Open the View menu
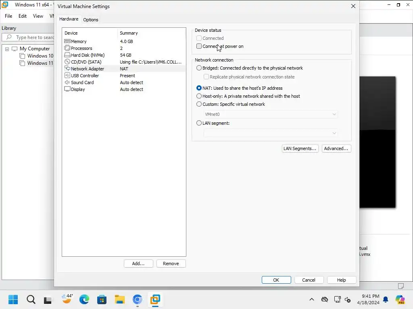The image size is (413, 309). (x=38, y=16)
